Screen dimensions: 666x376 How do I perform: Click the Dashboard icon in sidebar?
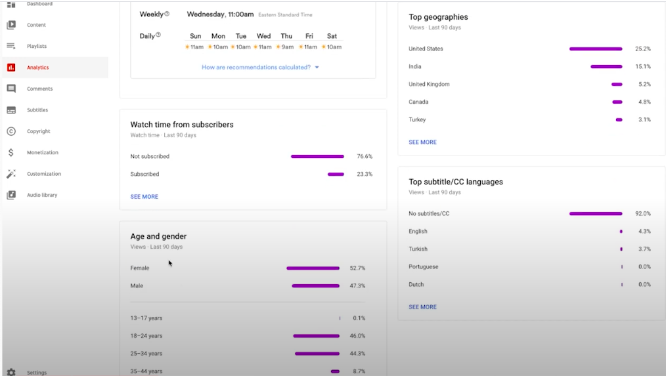pyautogui.click(x=11, y=4)
